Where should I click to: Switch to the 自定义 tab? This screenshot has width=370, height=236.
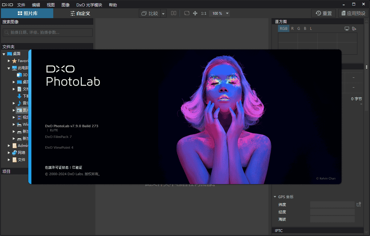click(x=80, y=13)
